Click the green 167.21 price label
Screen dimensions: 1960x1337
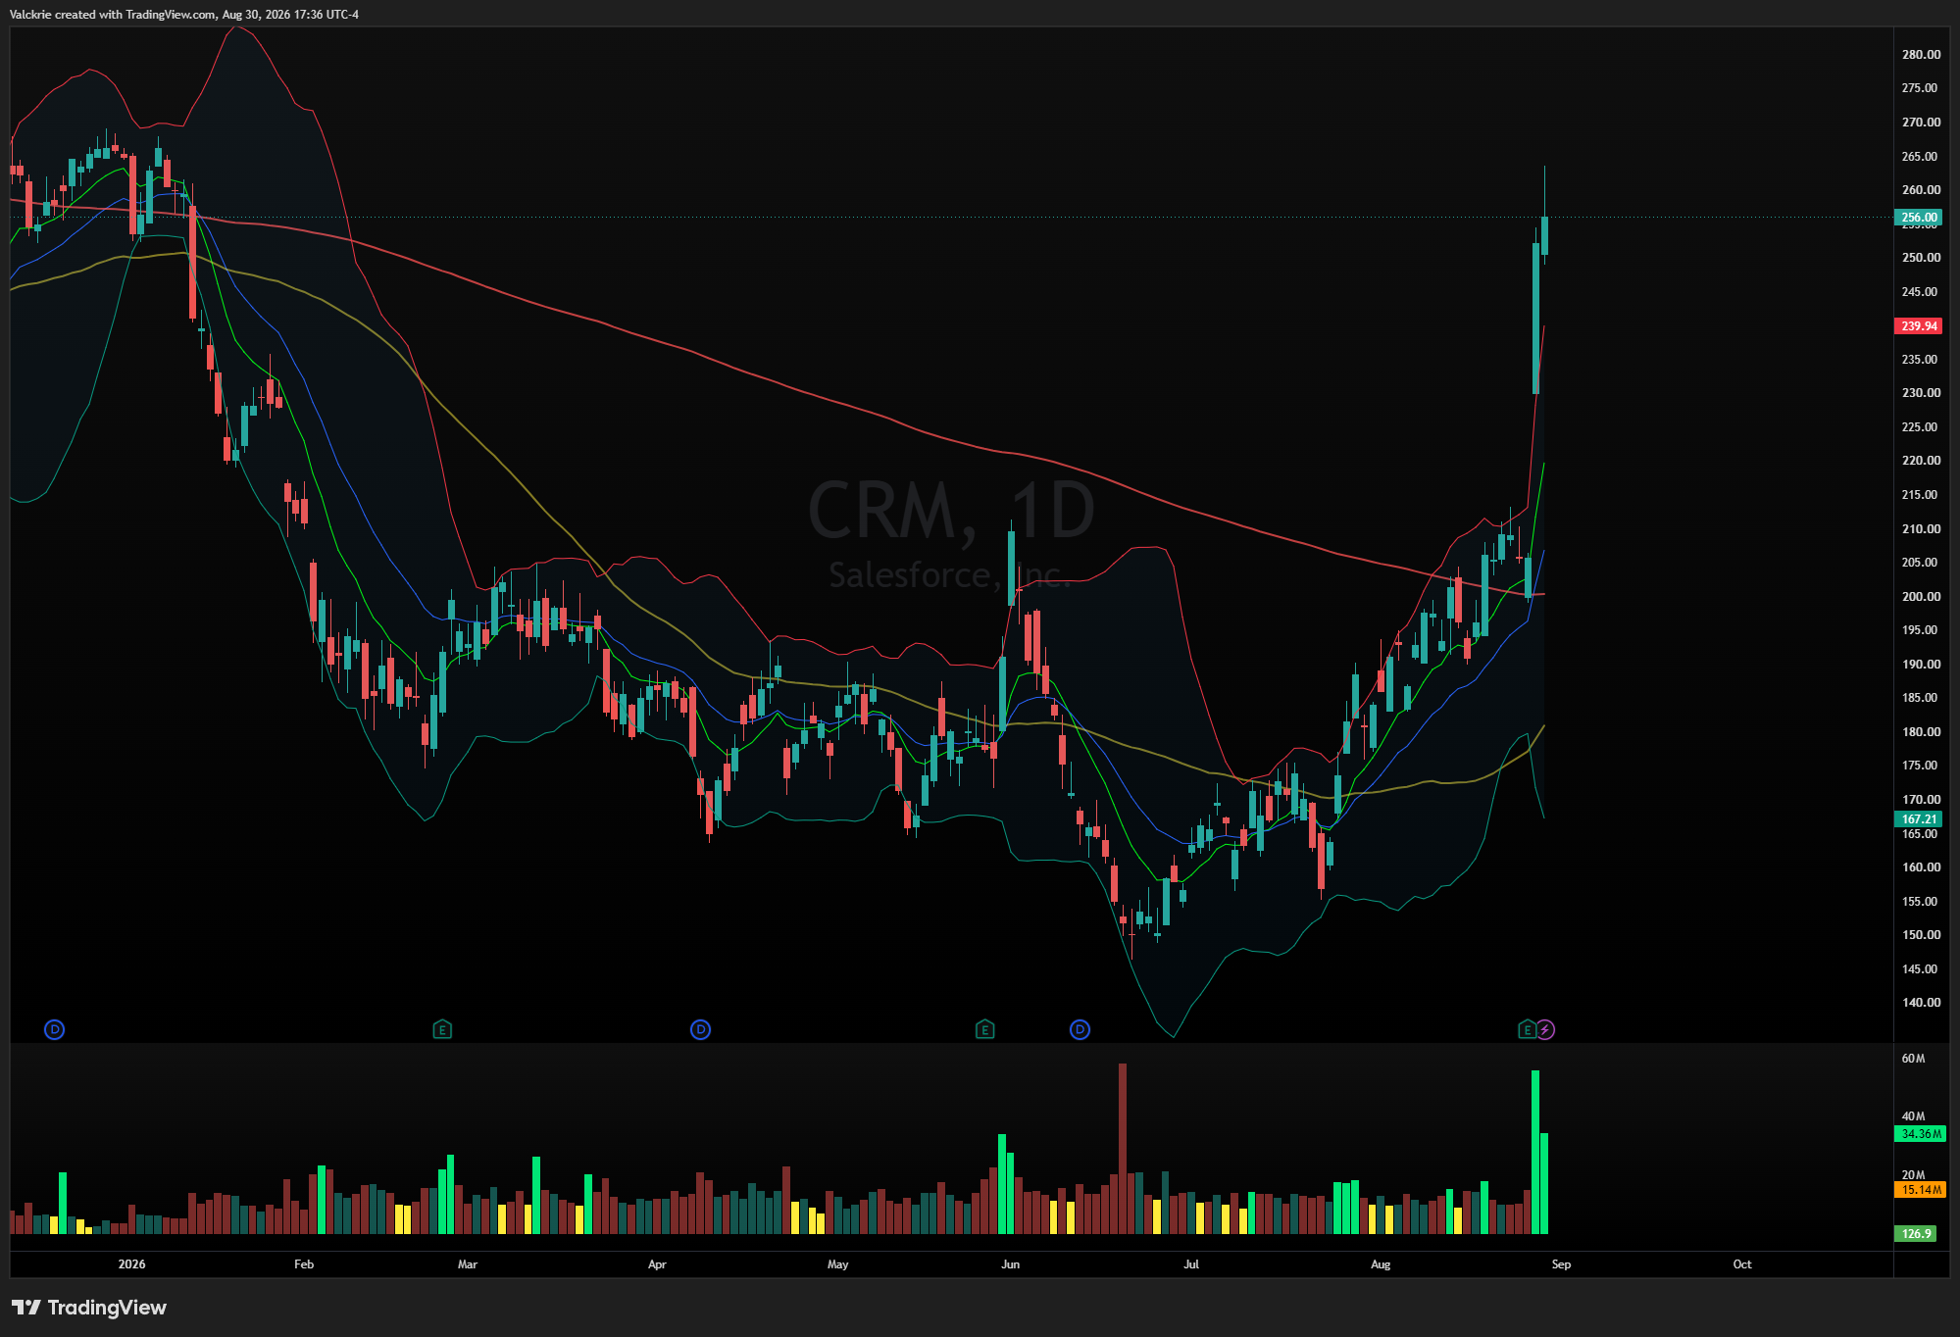(1919, 819)
